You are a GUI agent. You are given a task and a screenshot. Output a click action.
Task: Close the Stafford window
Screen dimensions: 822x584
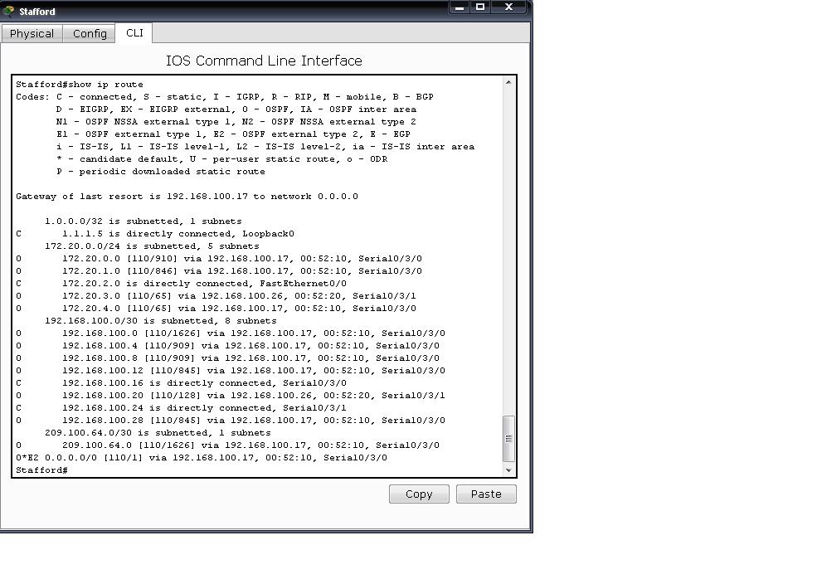[508, 7]
